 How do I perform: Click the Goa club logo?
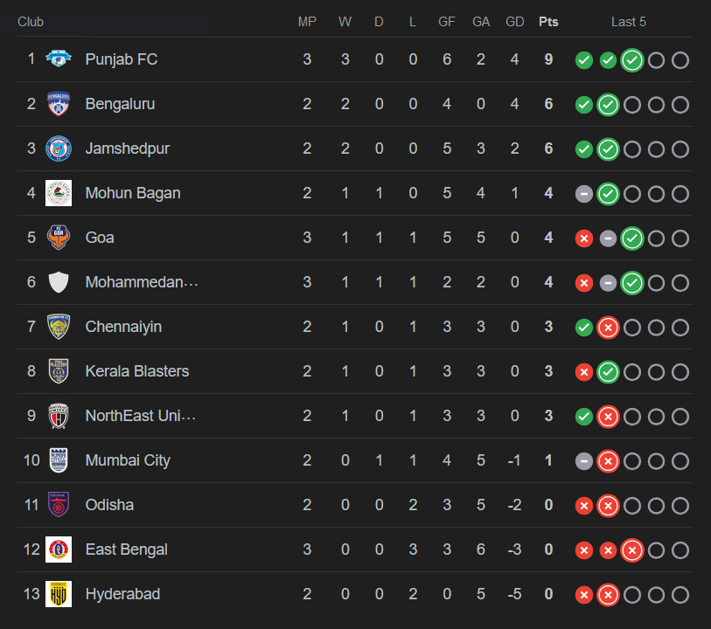click(59, 238)
